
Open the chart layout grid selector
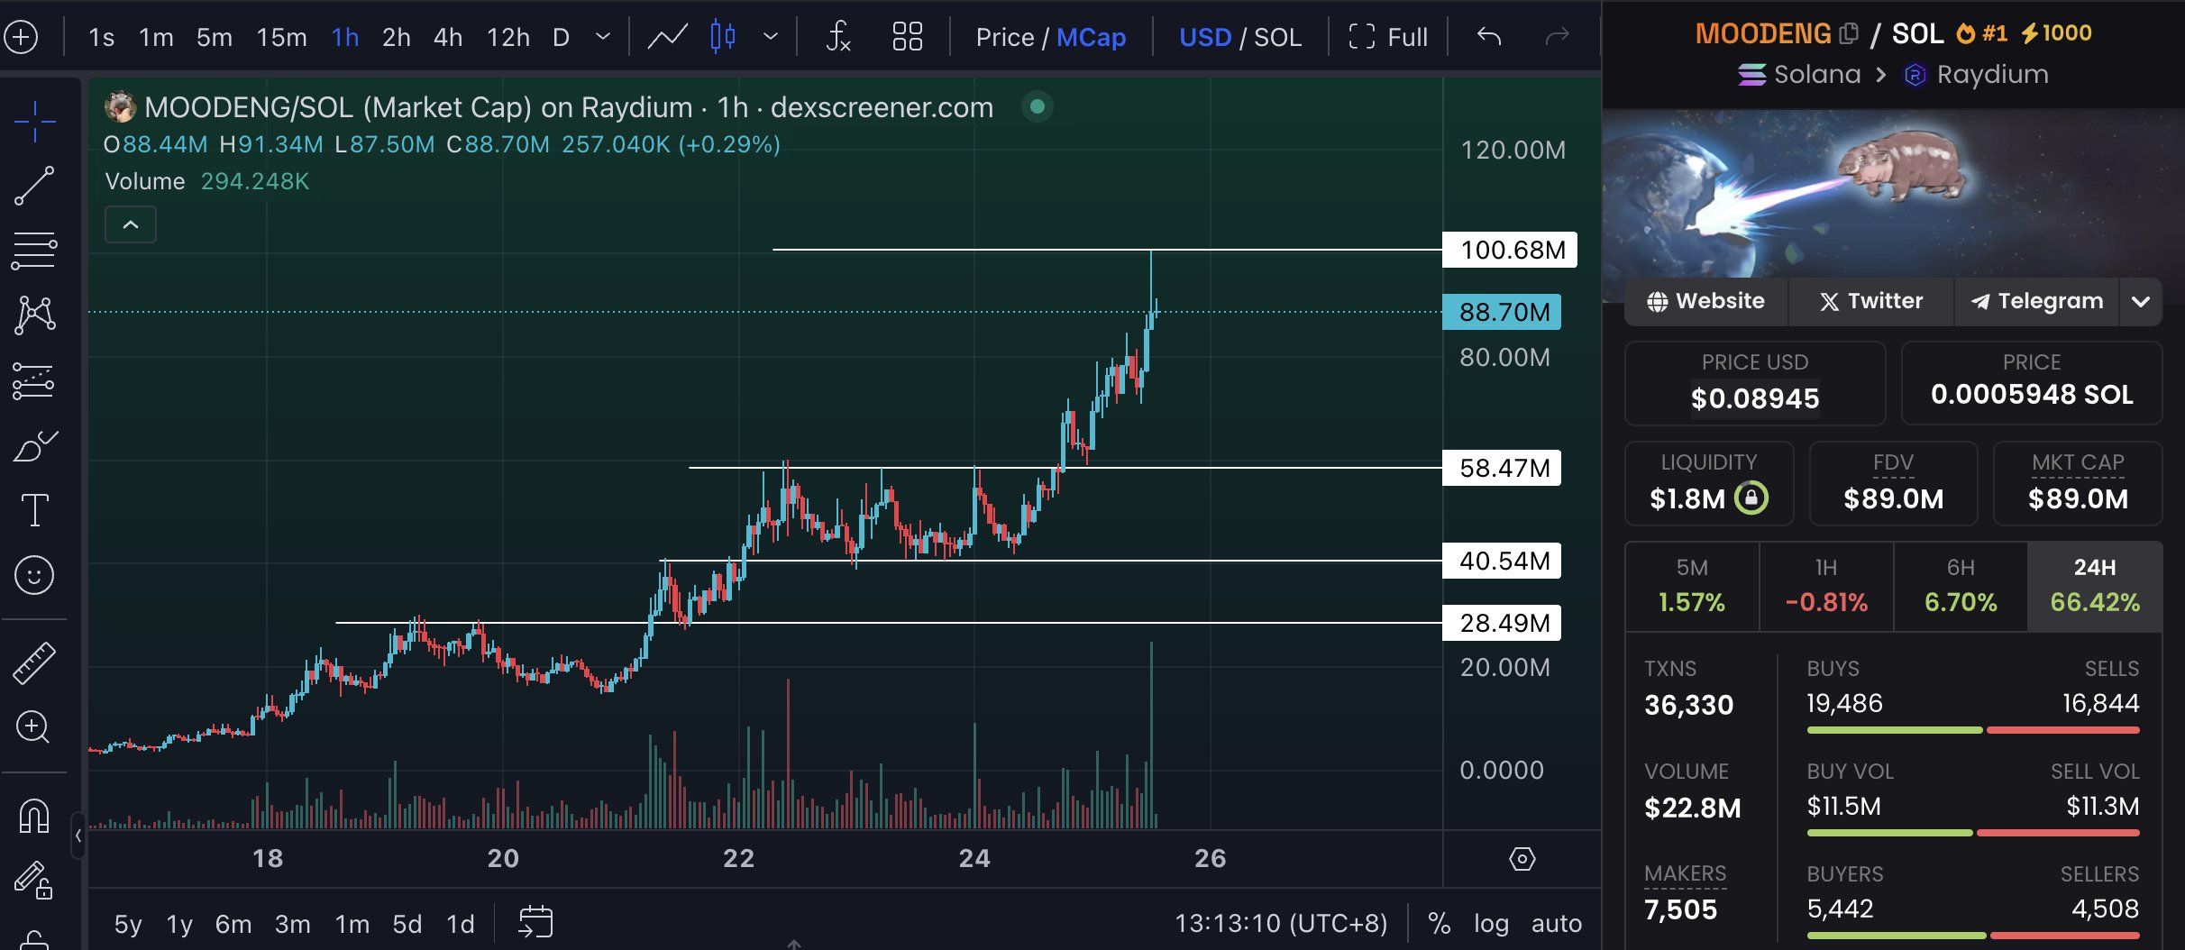point(907,37)
